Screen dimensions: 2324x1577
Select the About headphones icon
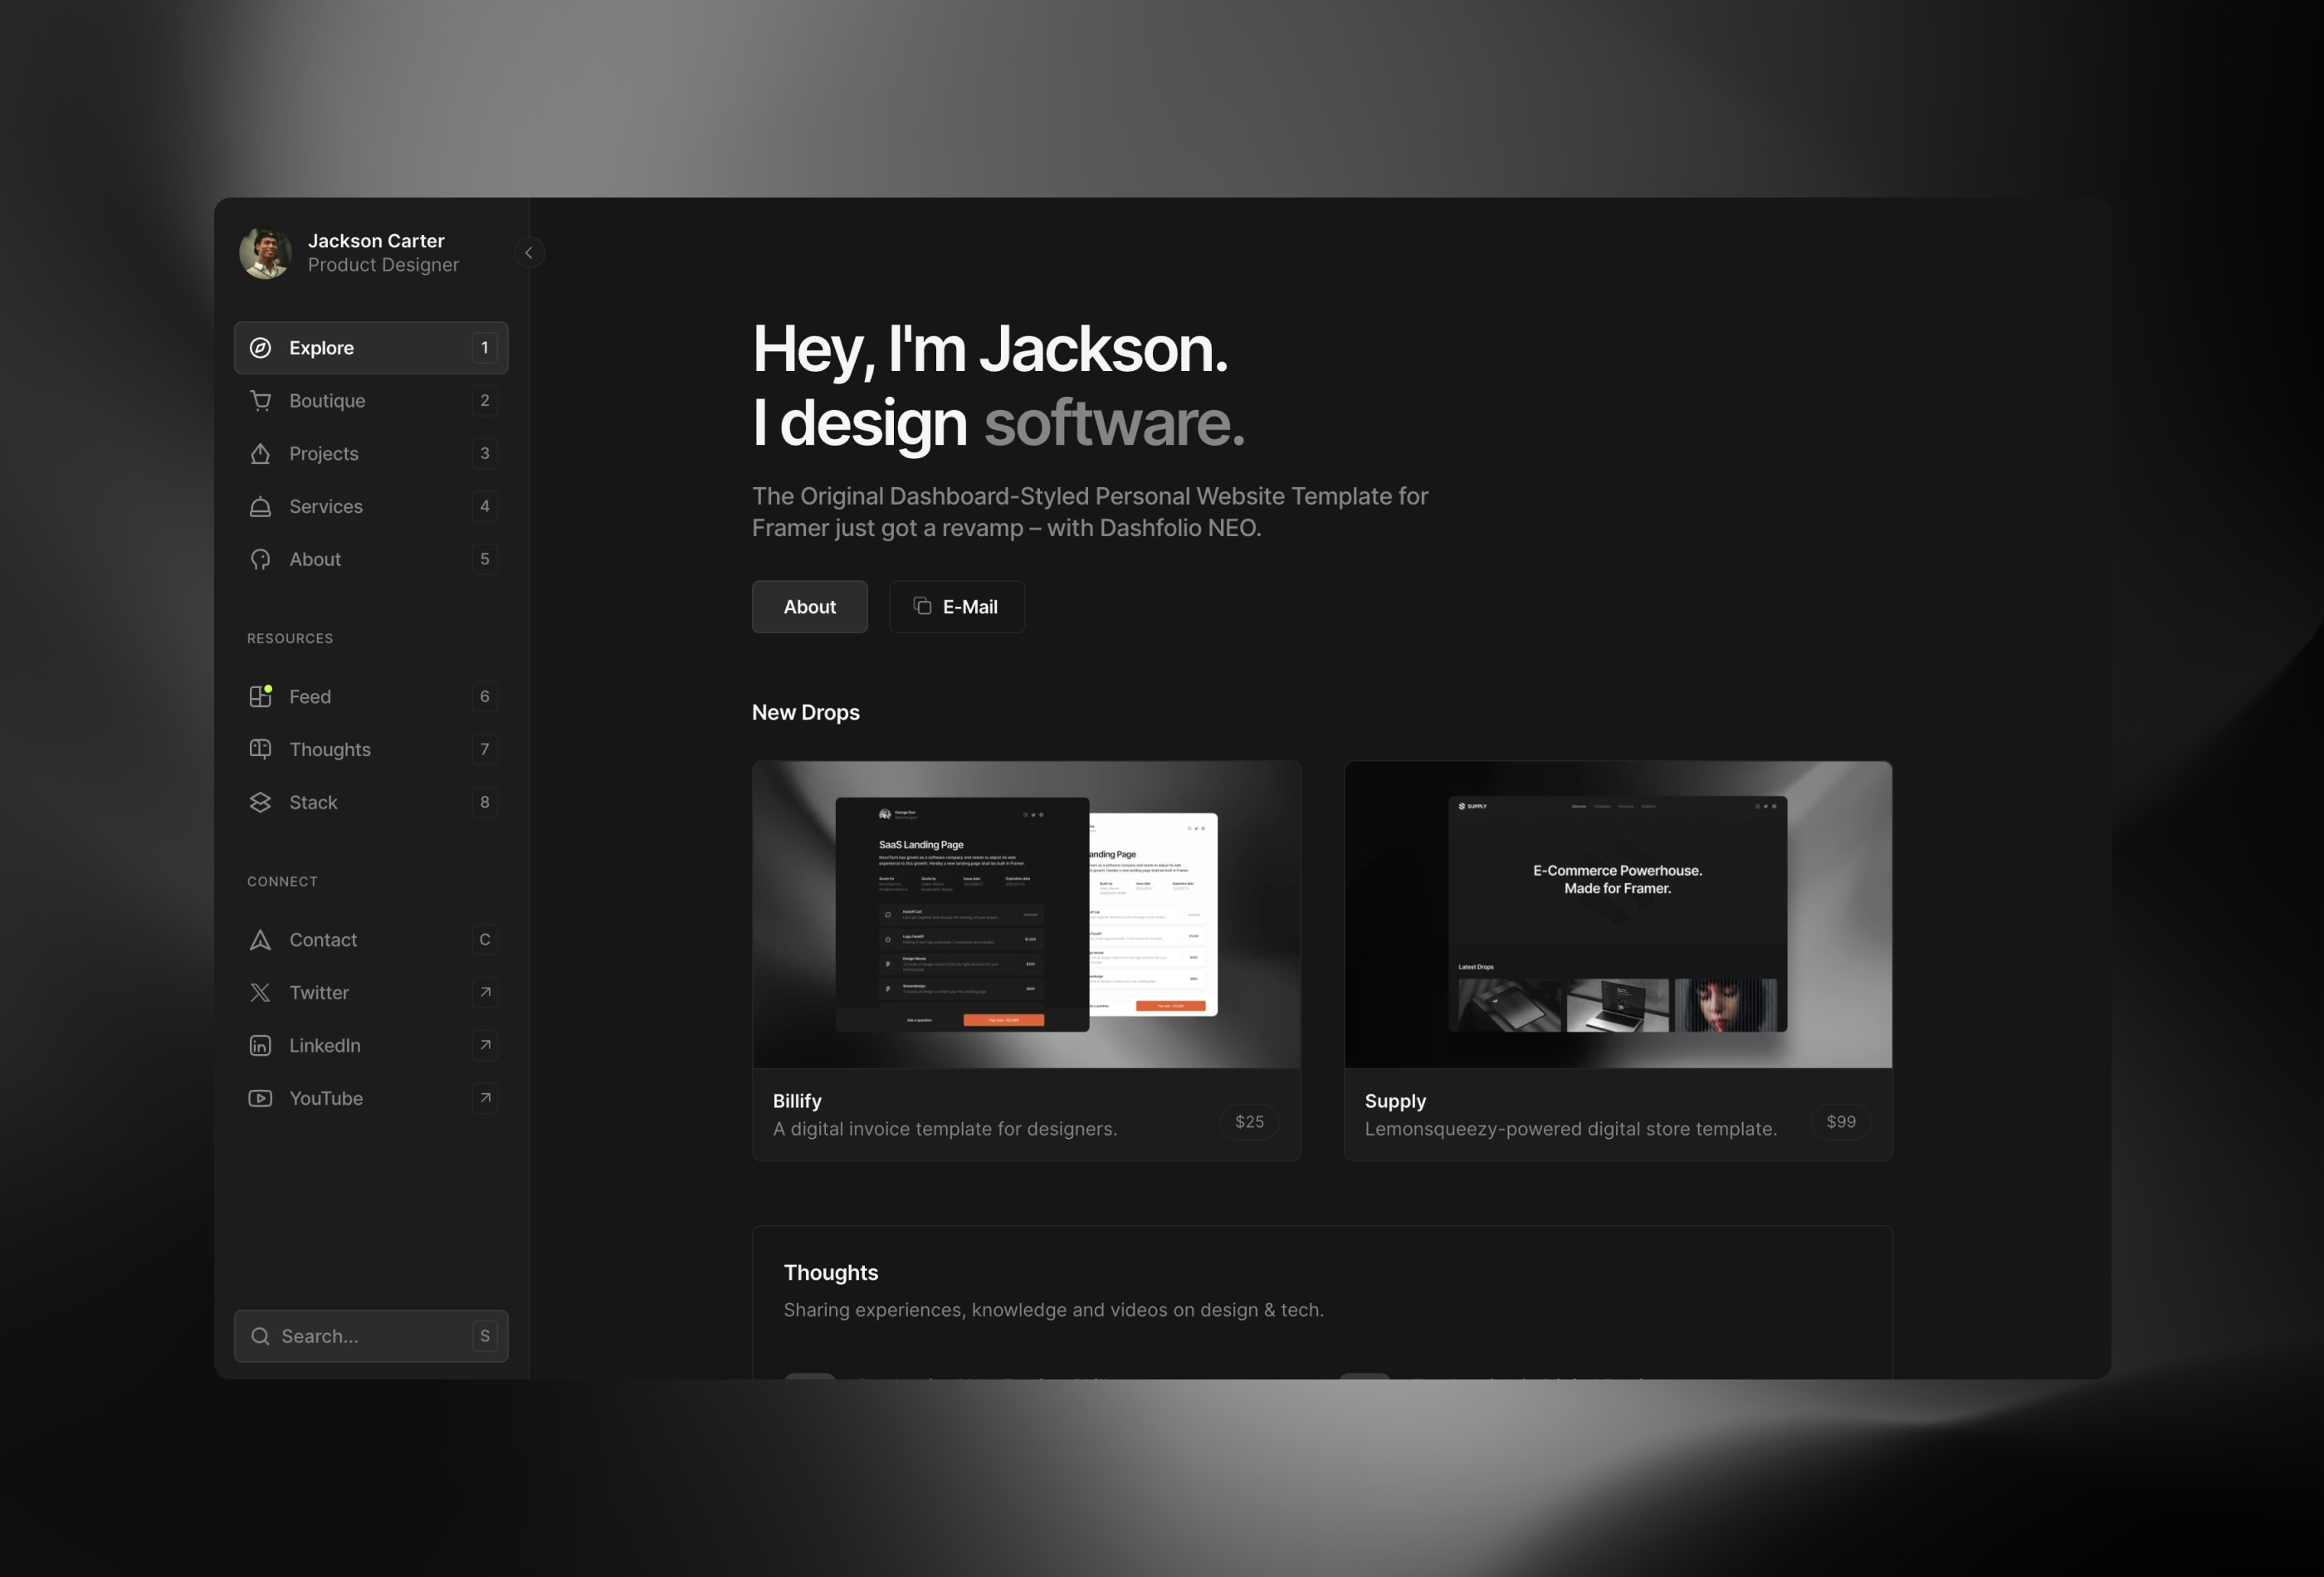260,559
